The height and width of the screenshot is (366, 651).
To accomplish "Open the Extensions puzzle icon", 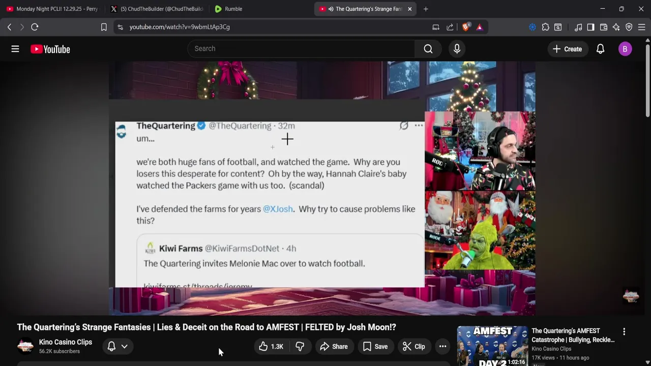I will coord(545,27).
